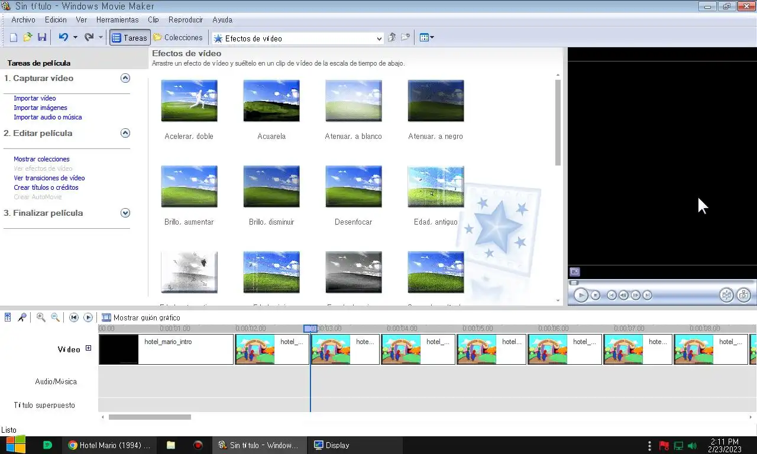Open the redo history dropdown arrow
The width and height of the screenshot is (757, 454).
click(x=101, y=37)
